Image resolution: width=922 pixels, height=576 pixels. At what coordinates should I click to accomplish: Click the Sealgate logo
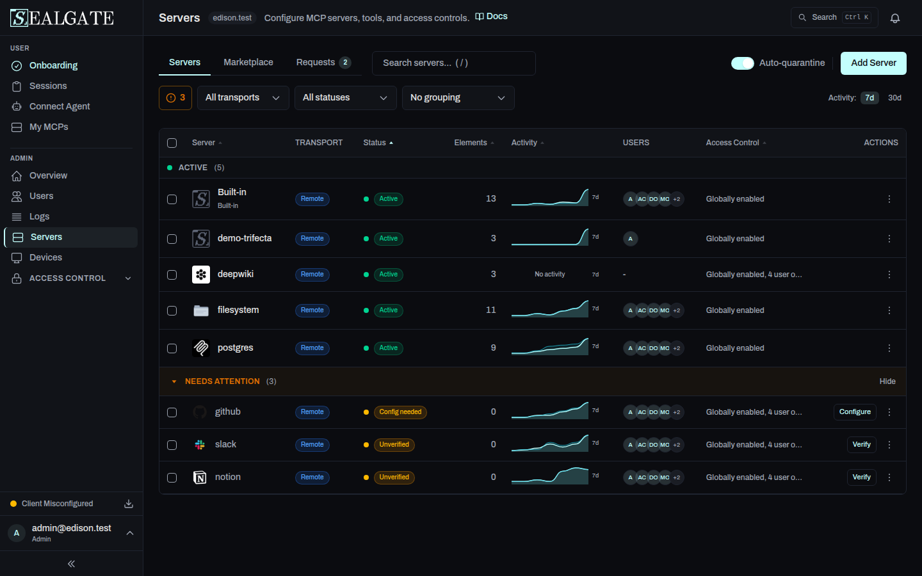(x=62, y=18)
